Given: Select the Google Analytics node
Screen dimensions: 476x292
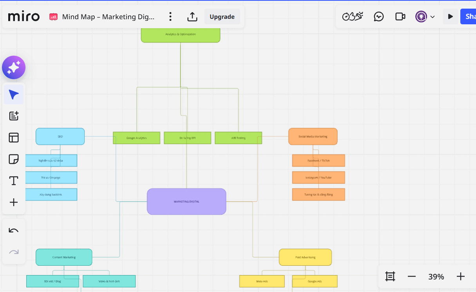Looking at the screenshot, I should (137, 138).
